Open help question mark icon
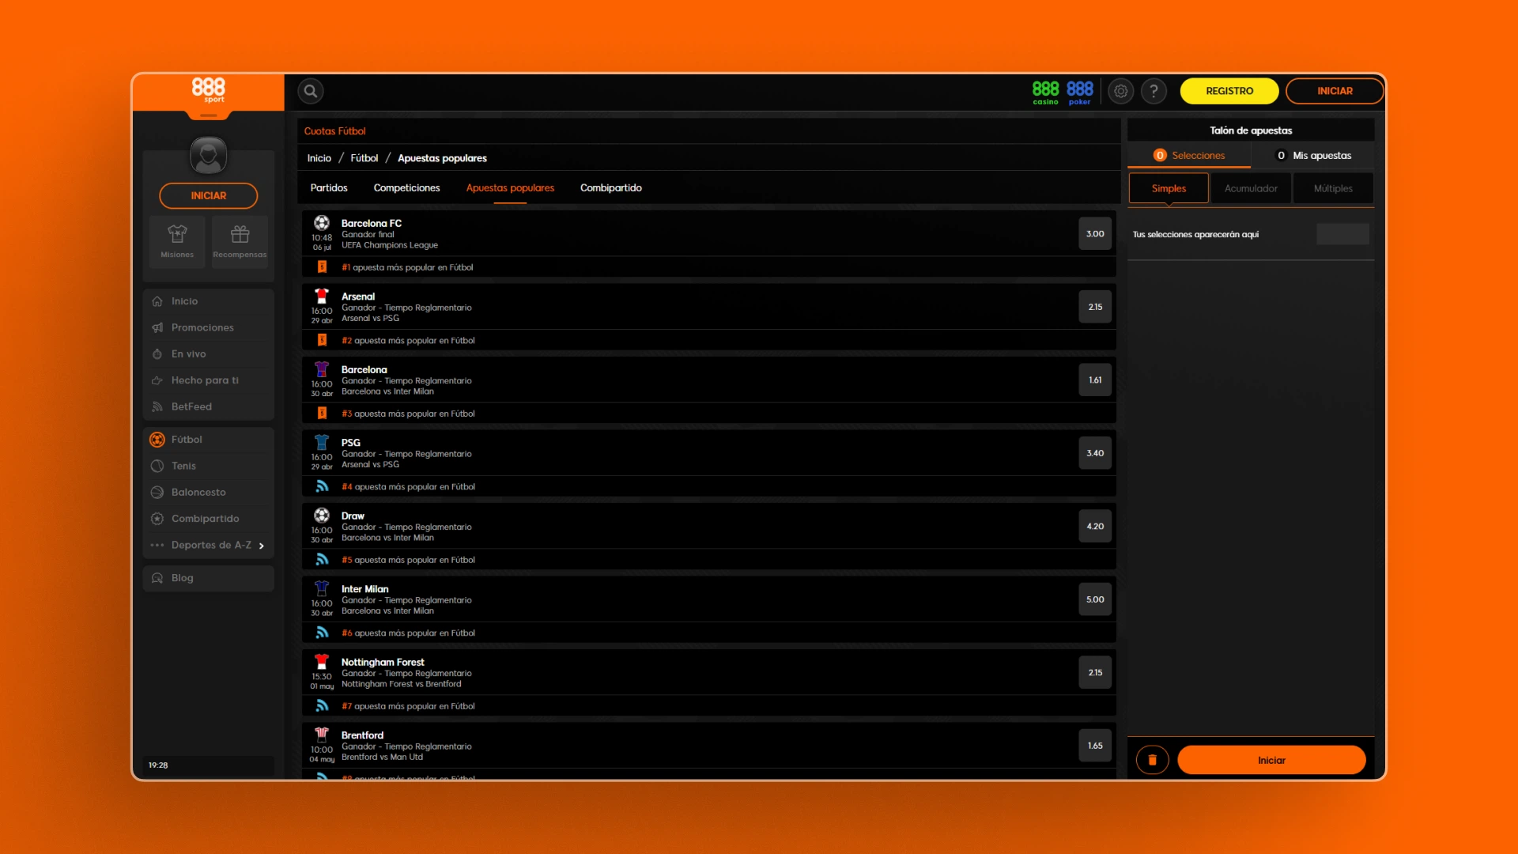This screenshot has width=1518, height=854. [x=1154, y=91]
